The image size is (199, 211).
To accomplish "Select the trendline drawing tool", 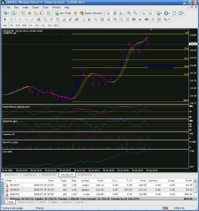I will pyautogui.click(x=32, y=20).
